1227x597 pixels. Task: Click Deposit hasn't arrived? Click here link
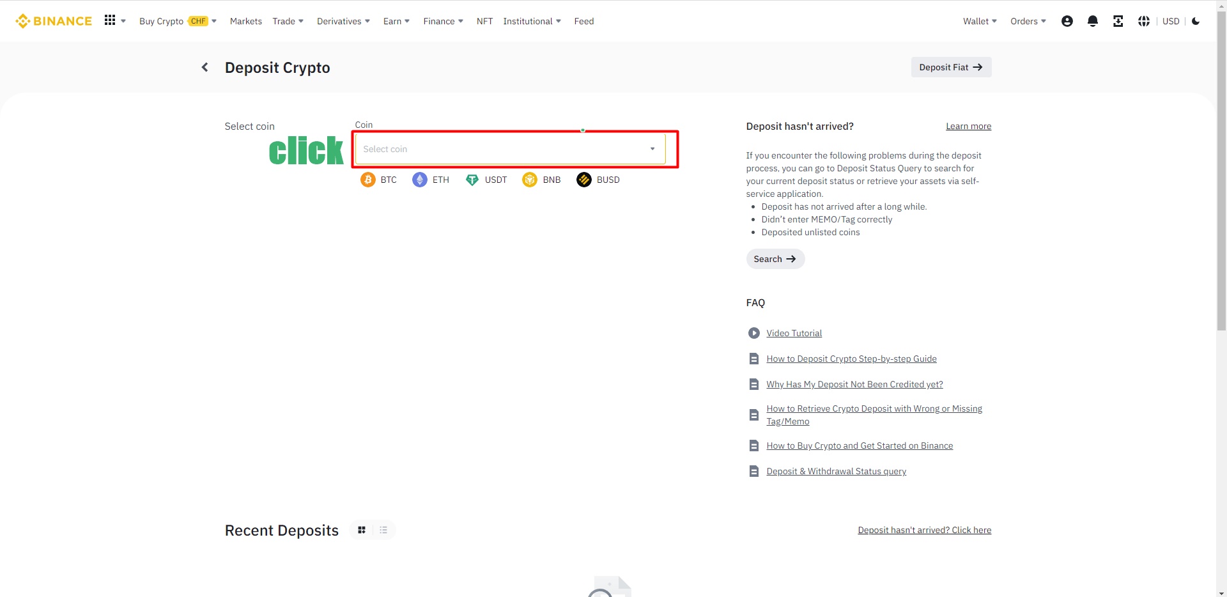pos(925,530)
